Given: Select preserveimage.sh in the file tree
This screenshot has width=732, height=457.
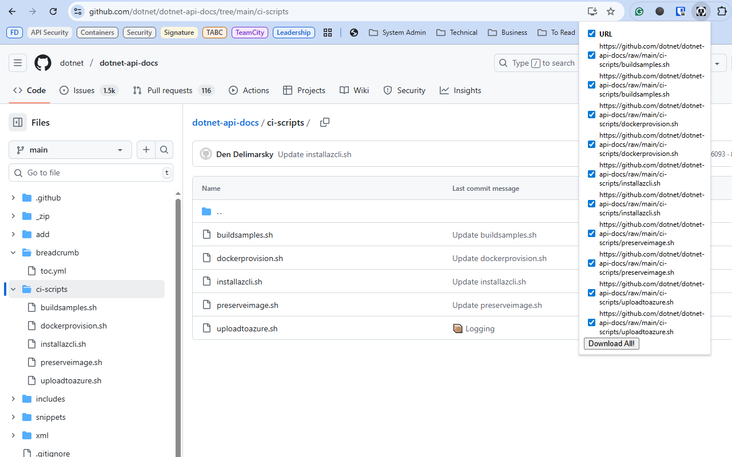Looking at the screenshot, I should tap(71, 362).
